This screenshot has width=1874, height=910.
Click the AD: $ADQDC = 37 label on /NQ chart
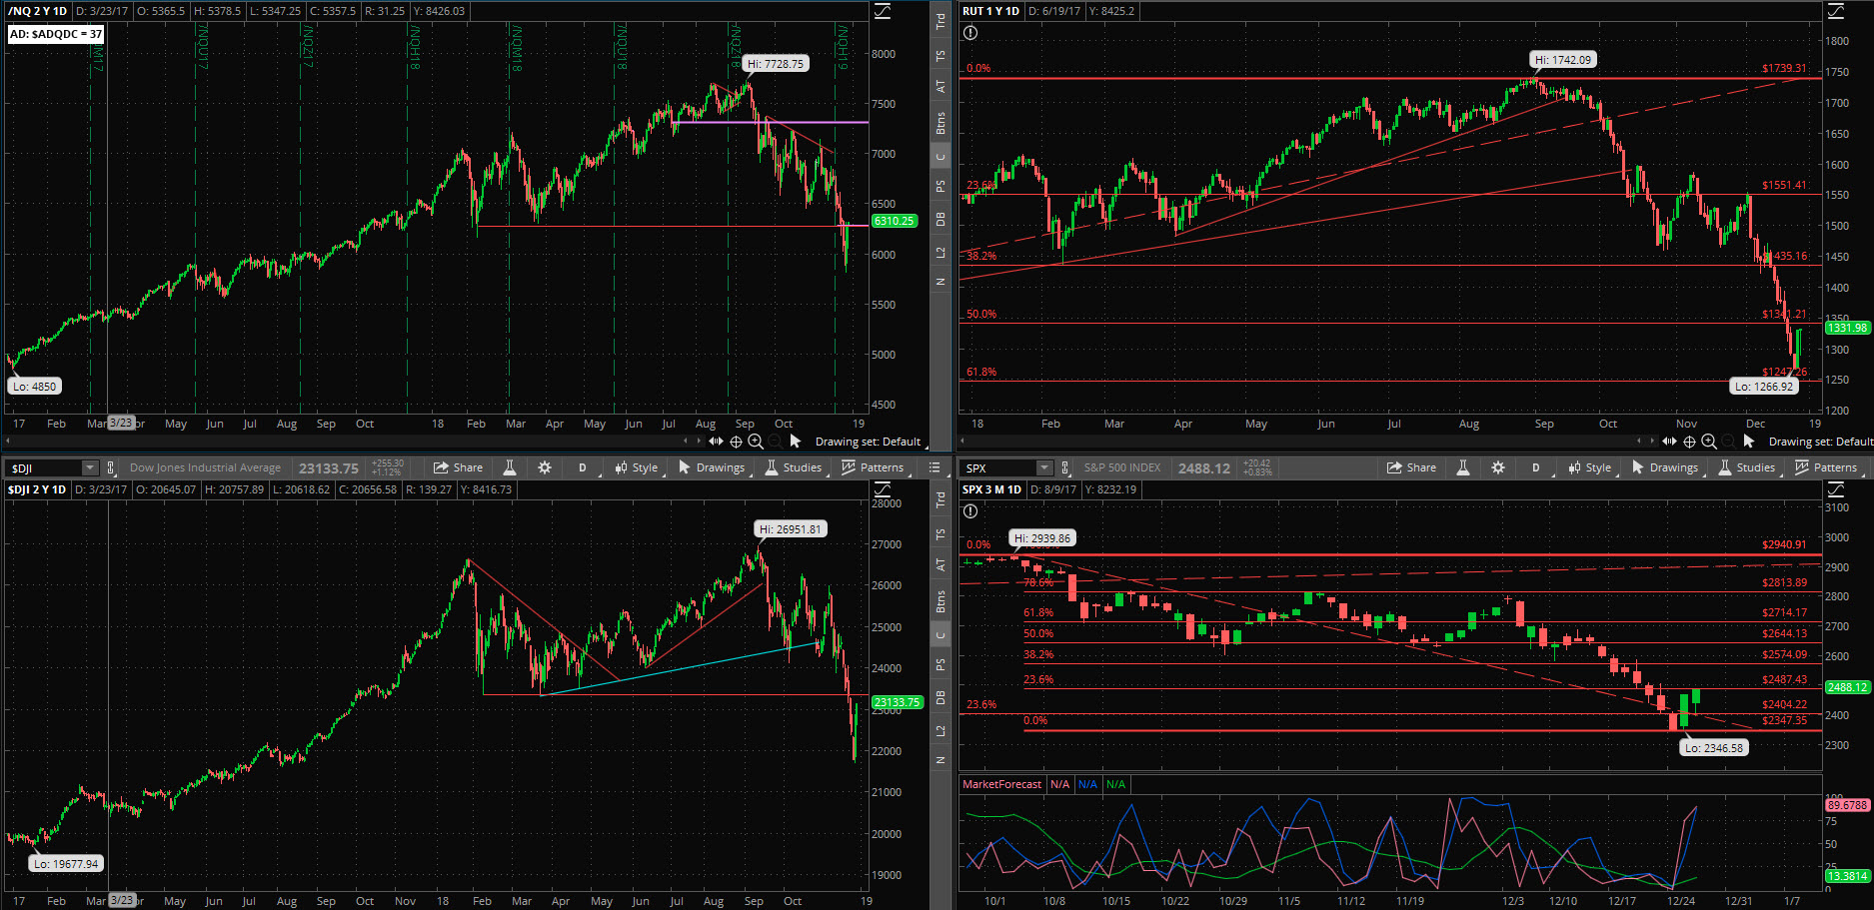[x=56, y=34]
